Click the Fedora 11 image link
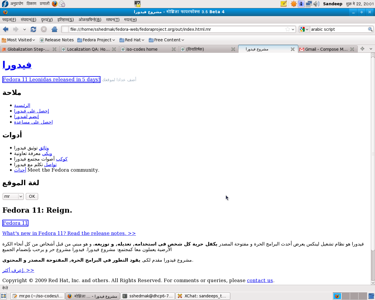This screenshot has height=300, width=375. click(15, 223)
